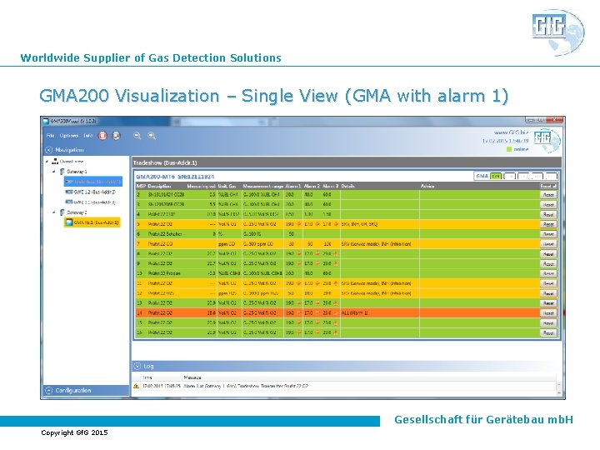Click the Description column header

[159, 186]
